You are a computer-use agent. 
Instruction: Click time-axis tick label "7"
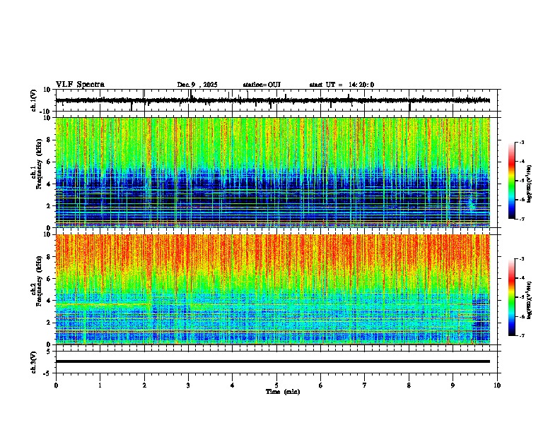pyautogui.click(x=365, y=385)
